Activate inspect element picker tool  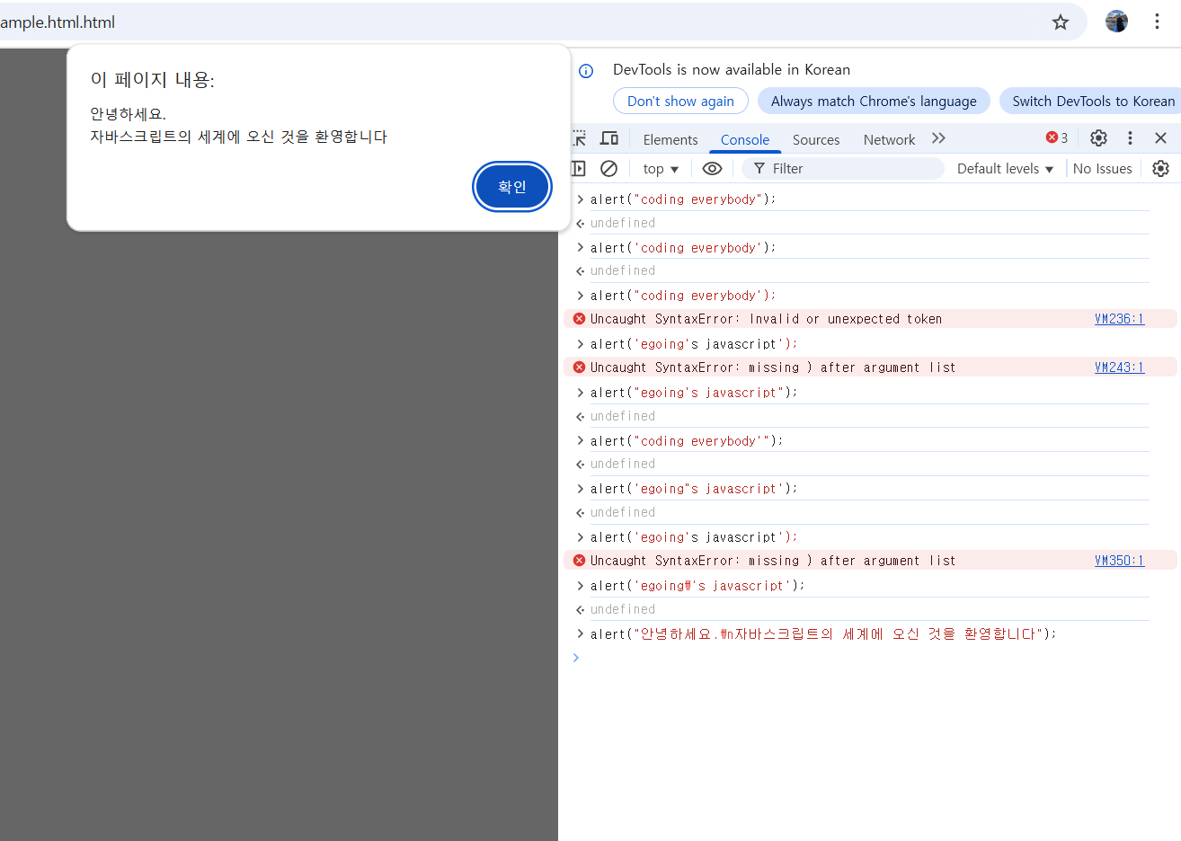click(x=579, y=138)
